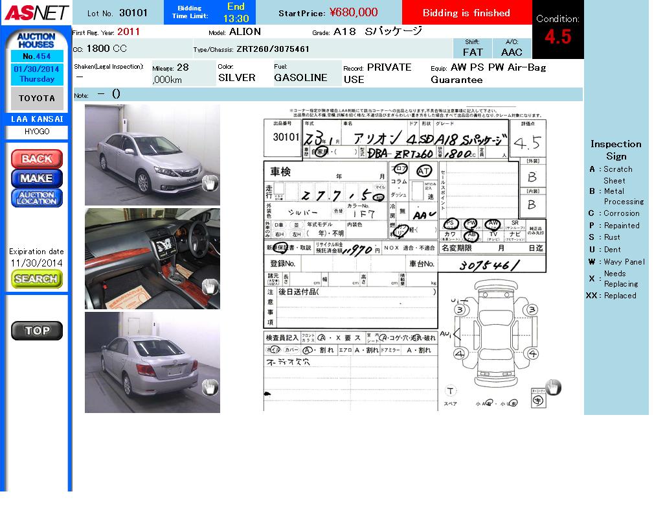Click the ASNET logo
The image size is (654, 520).
36,12
